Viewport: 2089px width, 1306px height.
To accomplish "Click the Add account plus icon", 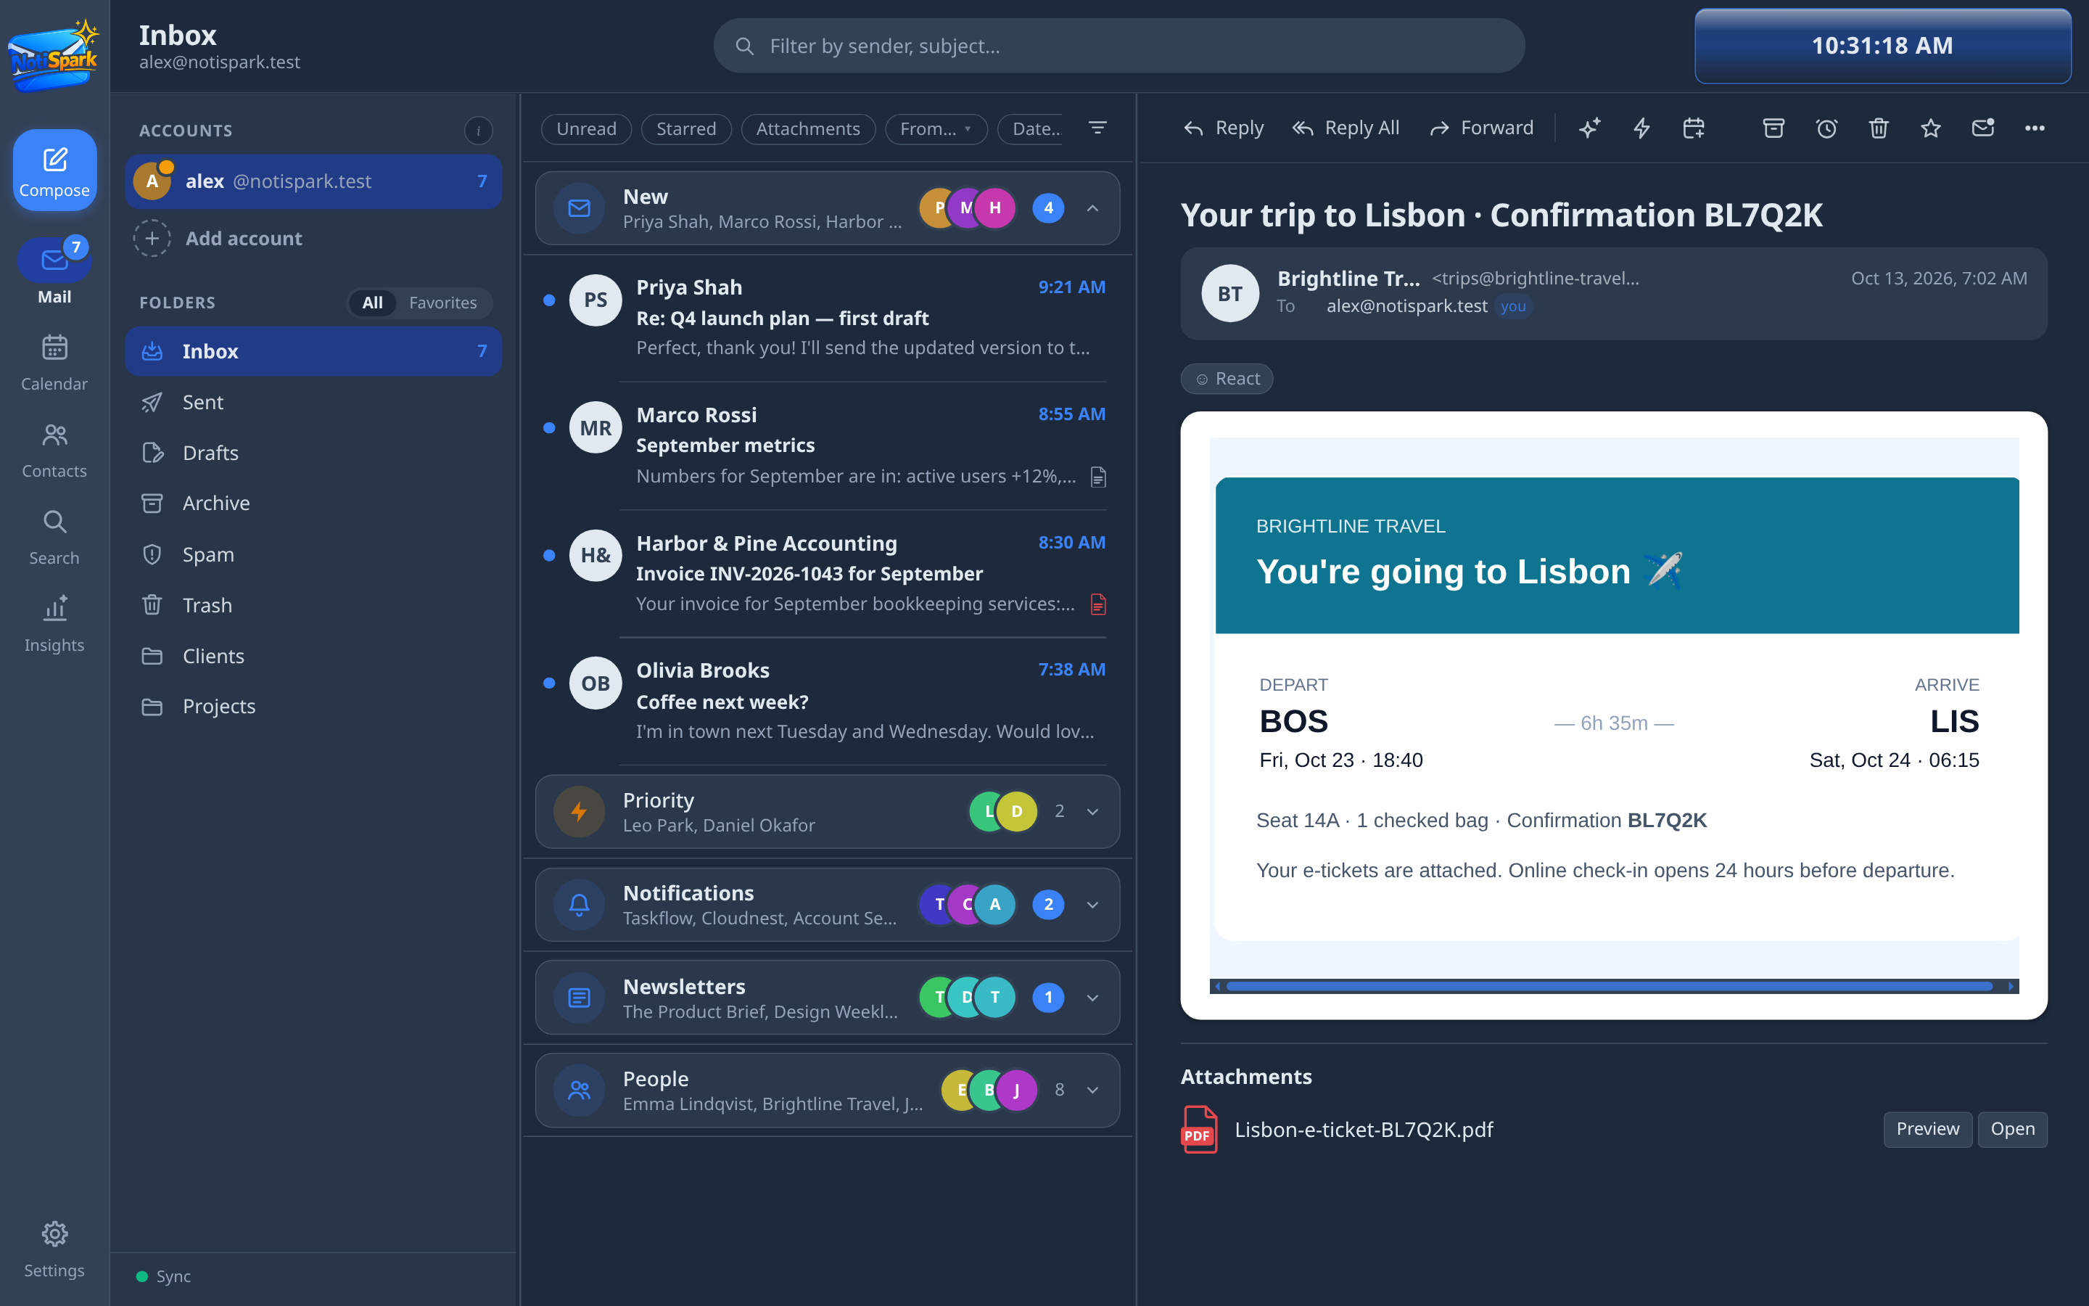I will coord(152,239).
